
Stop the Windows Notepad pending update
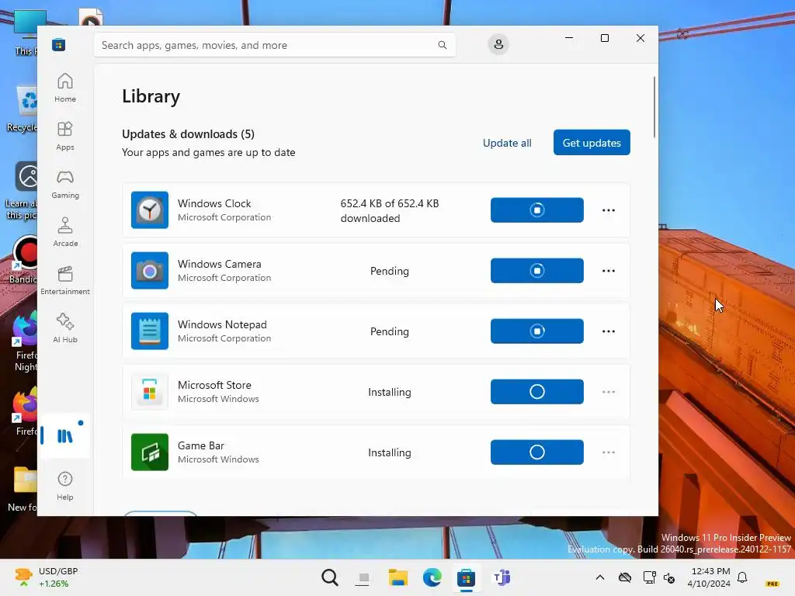[537, 331]
